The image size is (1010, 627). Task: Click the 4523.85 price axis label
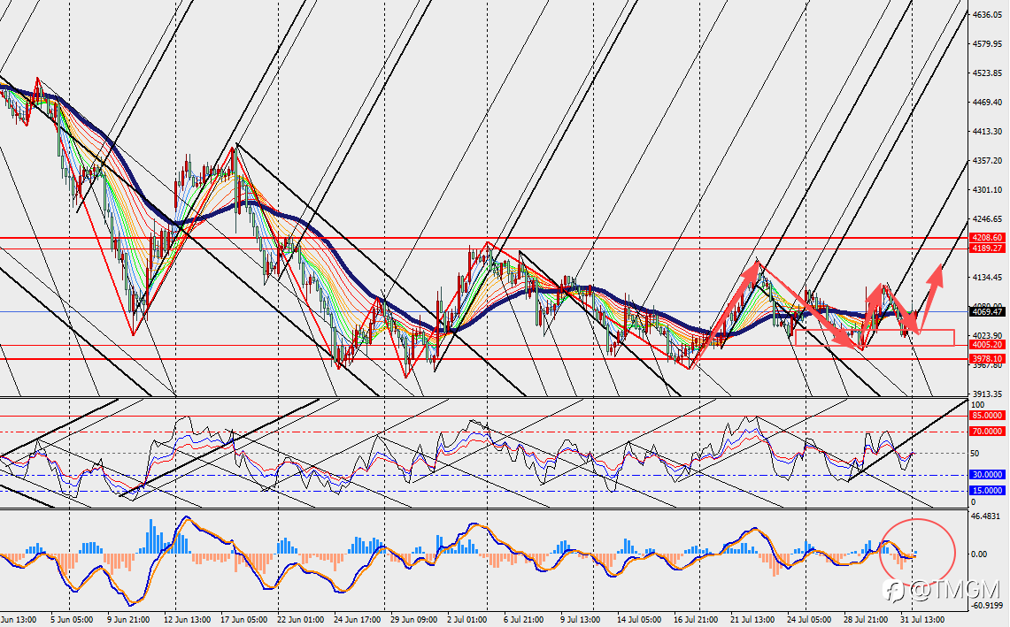point(987,73)
